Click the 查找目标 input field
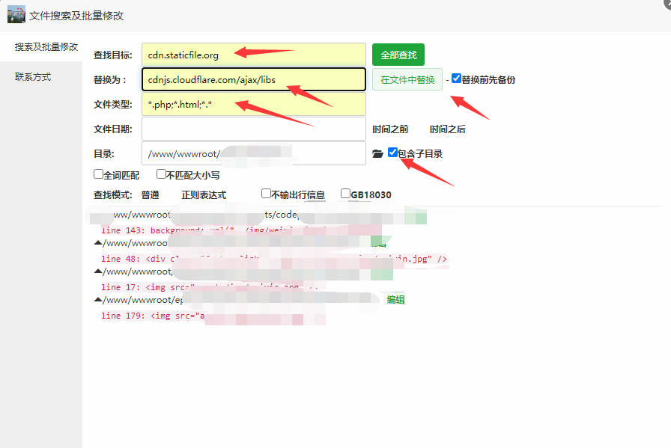 (x=253, y=55)
